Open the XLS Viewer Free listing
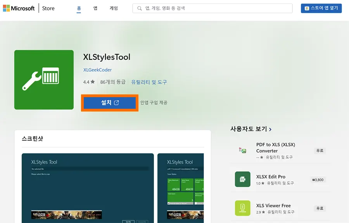 [273, 206]
